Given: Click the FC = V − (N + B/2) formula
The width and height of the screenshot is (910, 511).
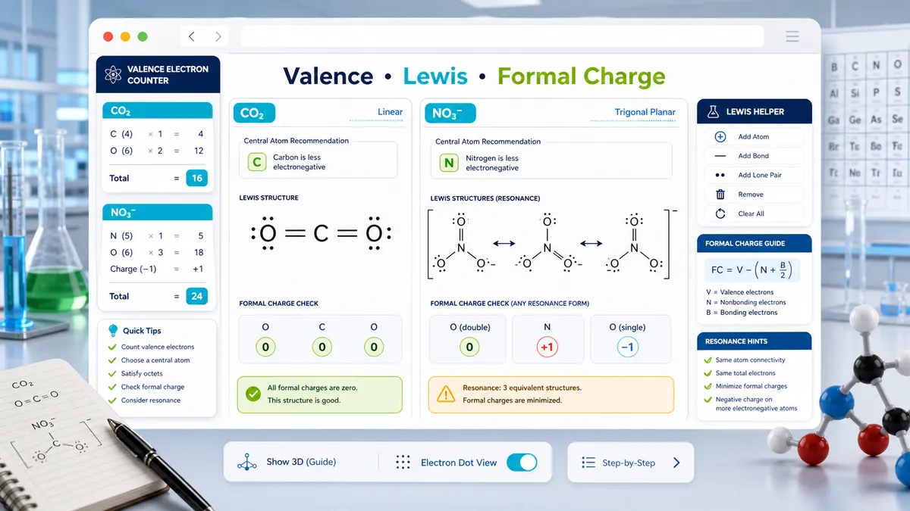Looking at the screenshot, I should coord(754,270).
